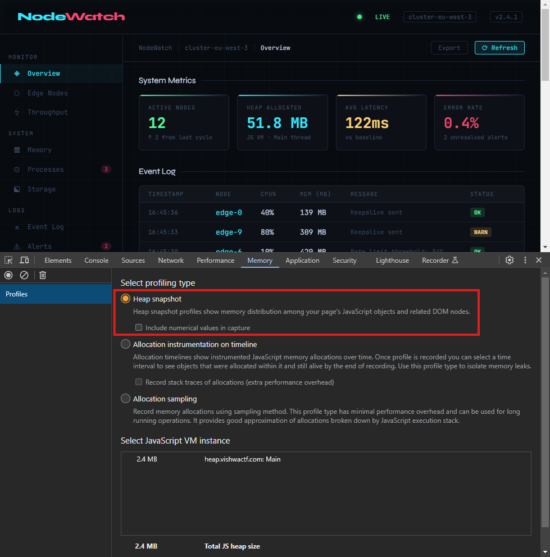
Task: Switch to the Elements tab
Action: tap(58, 261)
